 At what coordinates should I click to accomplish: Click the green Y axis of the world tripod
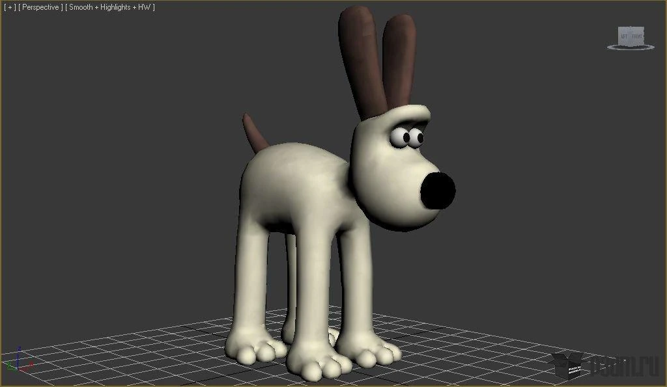coord(9,364)
